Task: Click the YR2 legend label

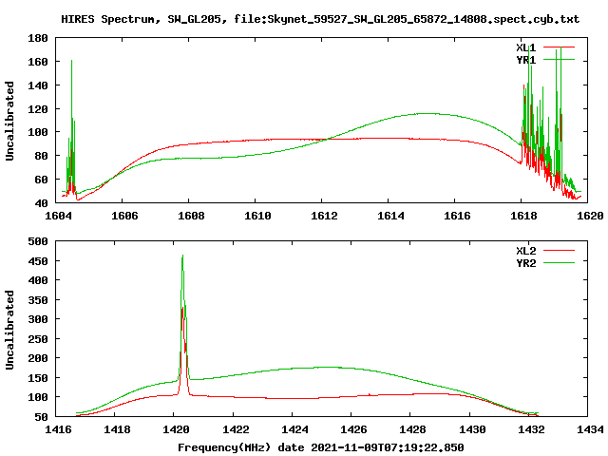Action: (x=525, y=263)
